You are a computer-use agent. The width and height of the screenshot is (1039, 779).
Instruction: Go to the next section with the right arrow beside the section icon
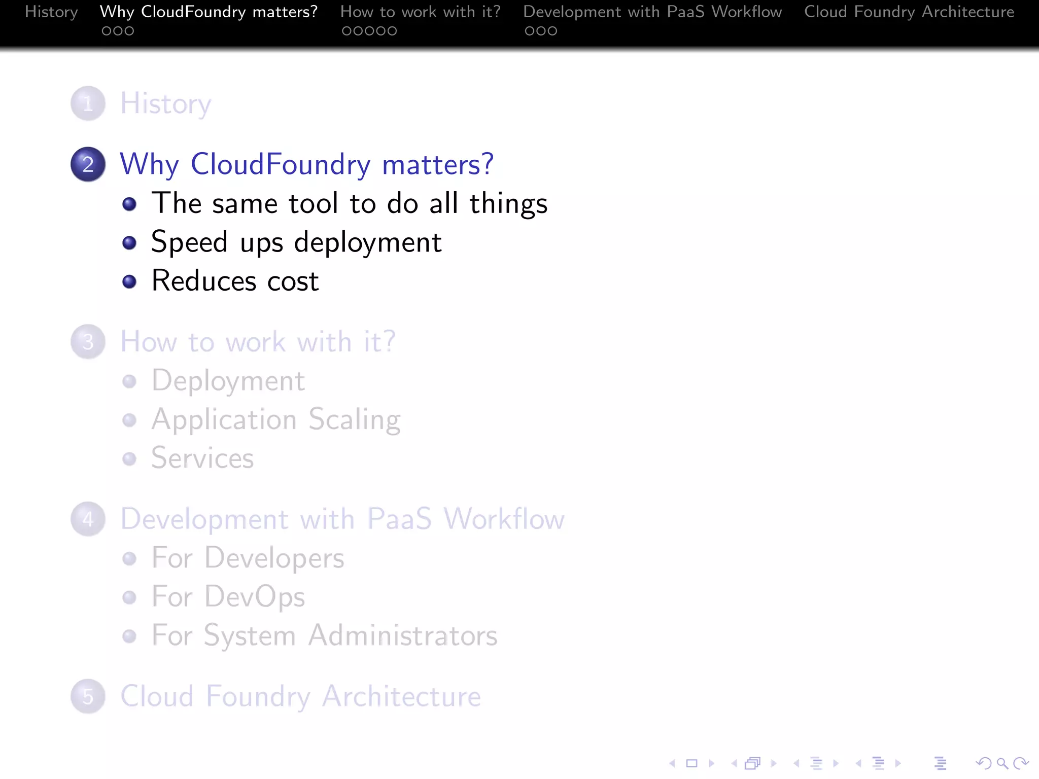[x=898, y=763]
